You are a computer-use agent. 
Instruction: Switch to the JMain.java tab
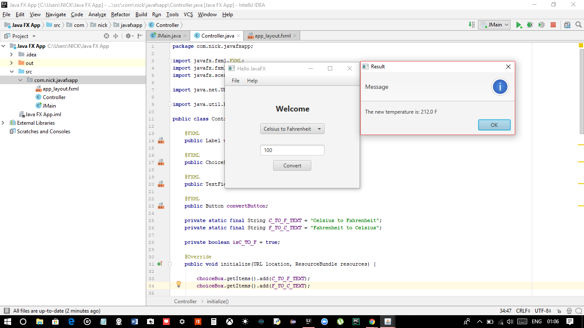(x=168, y=36)
